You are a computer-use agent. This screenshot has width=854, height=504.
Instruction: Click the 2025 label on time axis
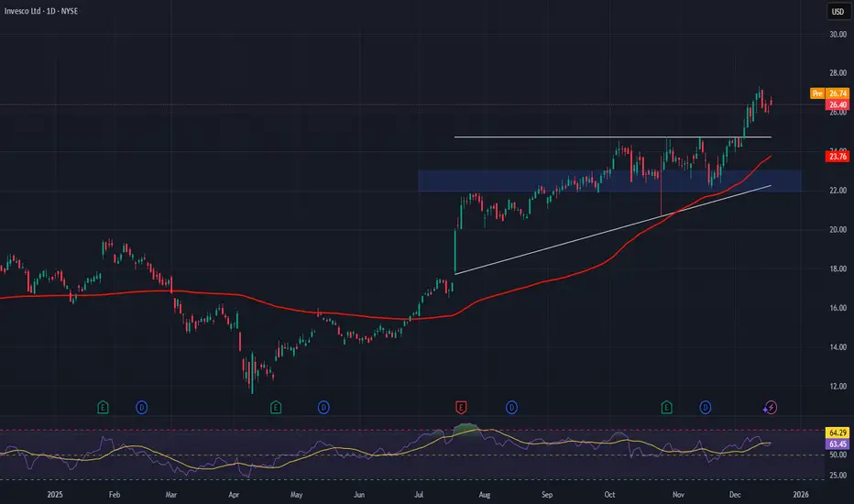pyautogui.click(x=55, y=495)
